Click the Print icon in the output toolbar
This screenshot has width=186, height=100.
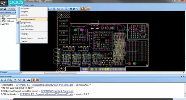tap(24, 80)
